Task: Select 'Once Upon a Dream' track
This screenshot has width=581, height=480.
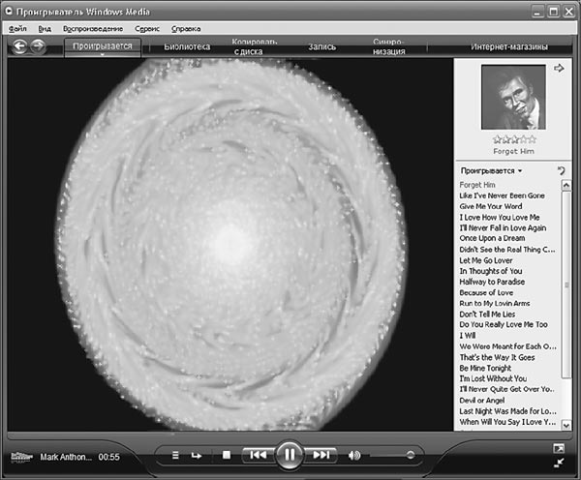Action: (x=492, y=238)
